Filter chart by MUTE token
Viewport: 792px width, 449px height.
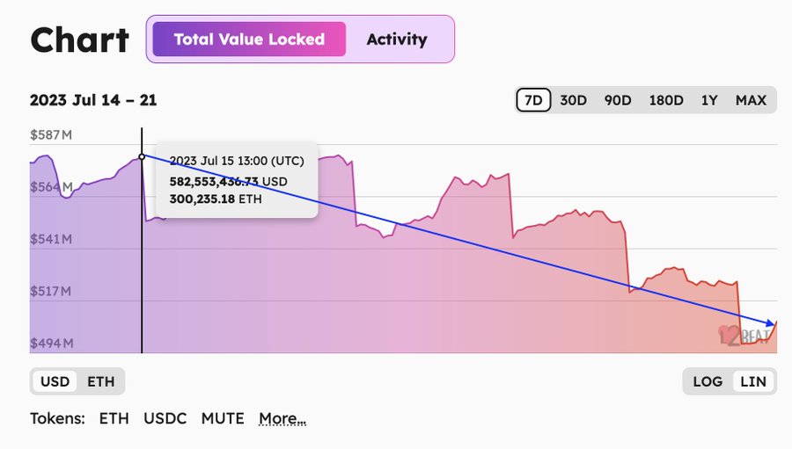tap(223, 418)
